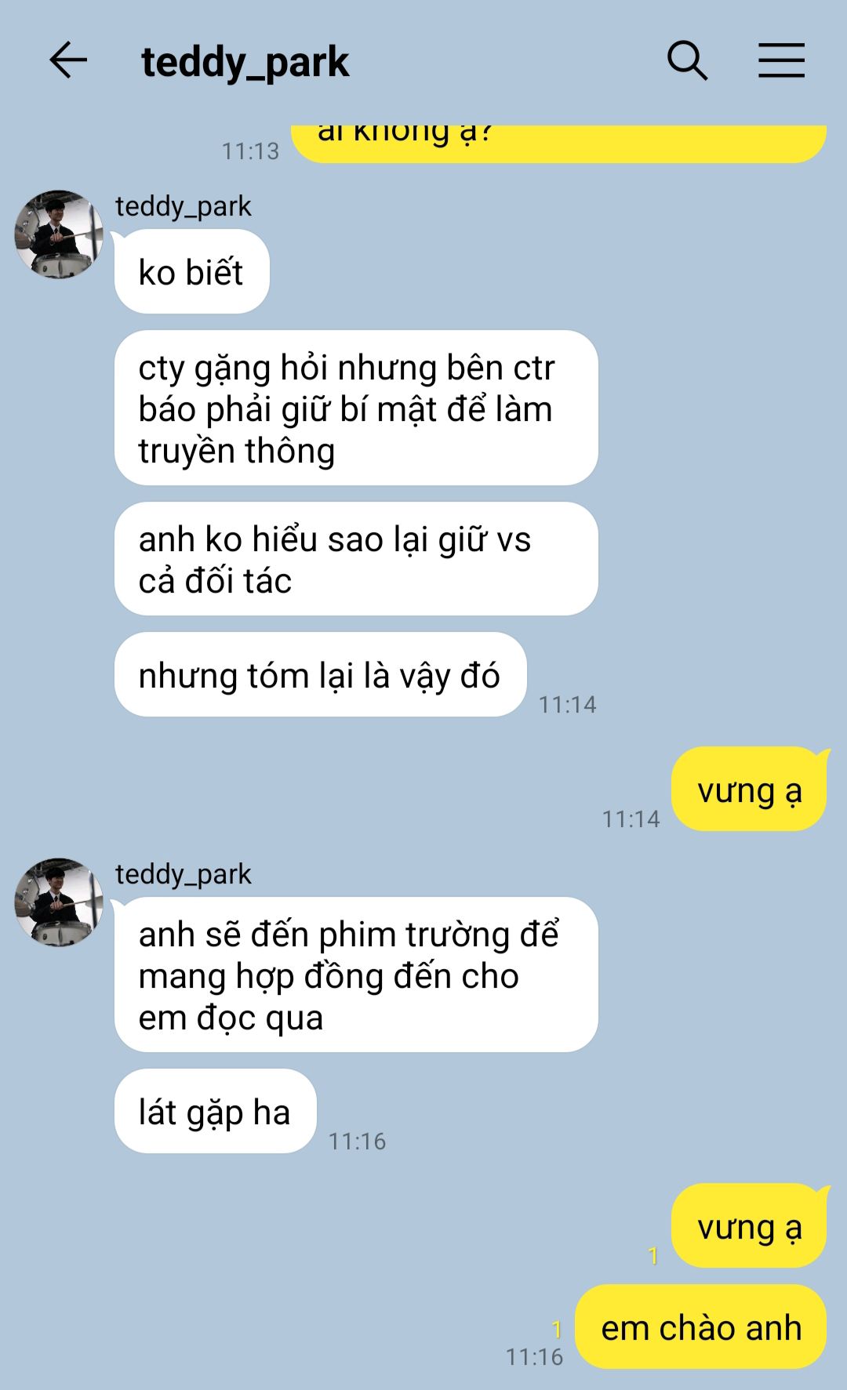Select message about "phim trường" contract

(x=356, y=974)
